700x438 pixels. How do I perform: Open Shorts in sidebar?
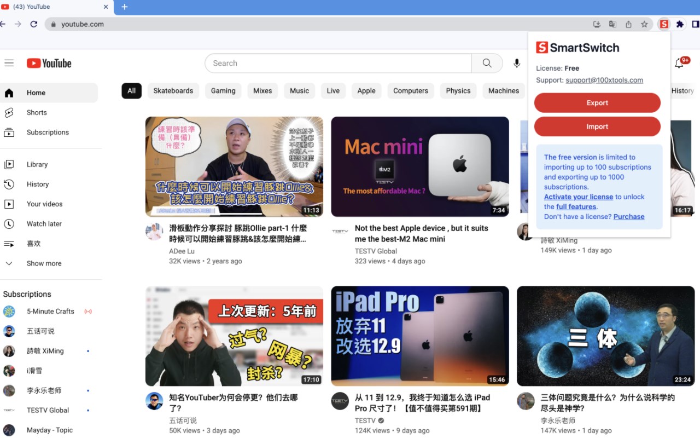coord(49,112)
